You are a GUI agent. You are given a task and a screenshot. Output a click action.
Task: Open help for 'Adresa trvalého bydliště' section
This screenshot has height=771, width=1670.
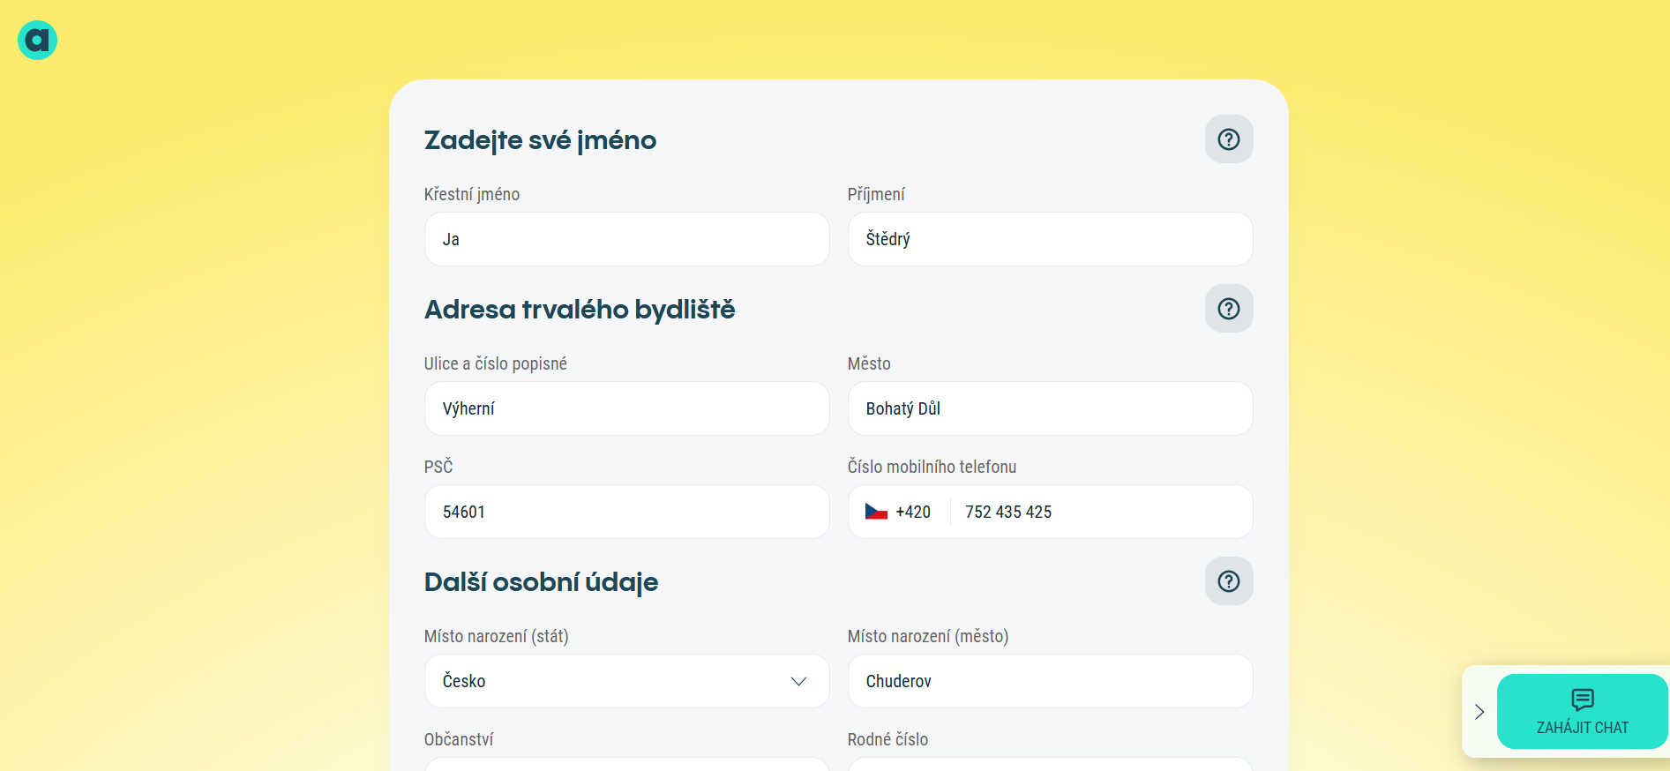(x=1228, y=309)
